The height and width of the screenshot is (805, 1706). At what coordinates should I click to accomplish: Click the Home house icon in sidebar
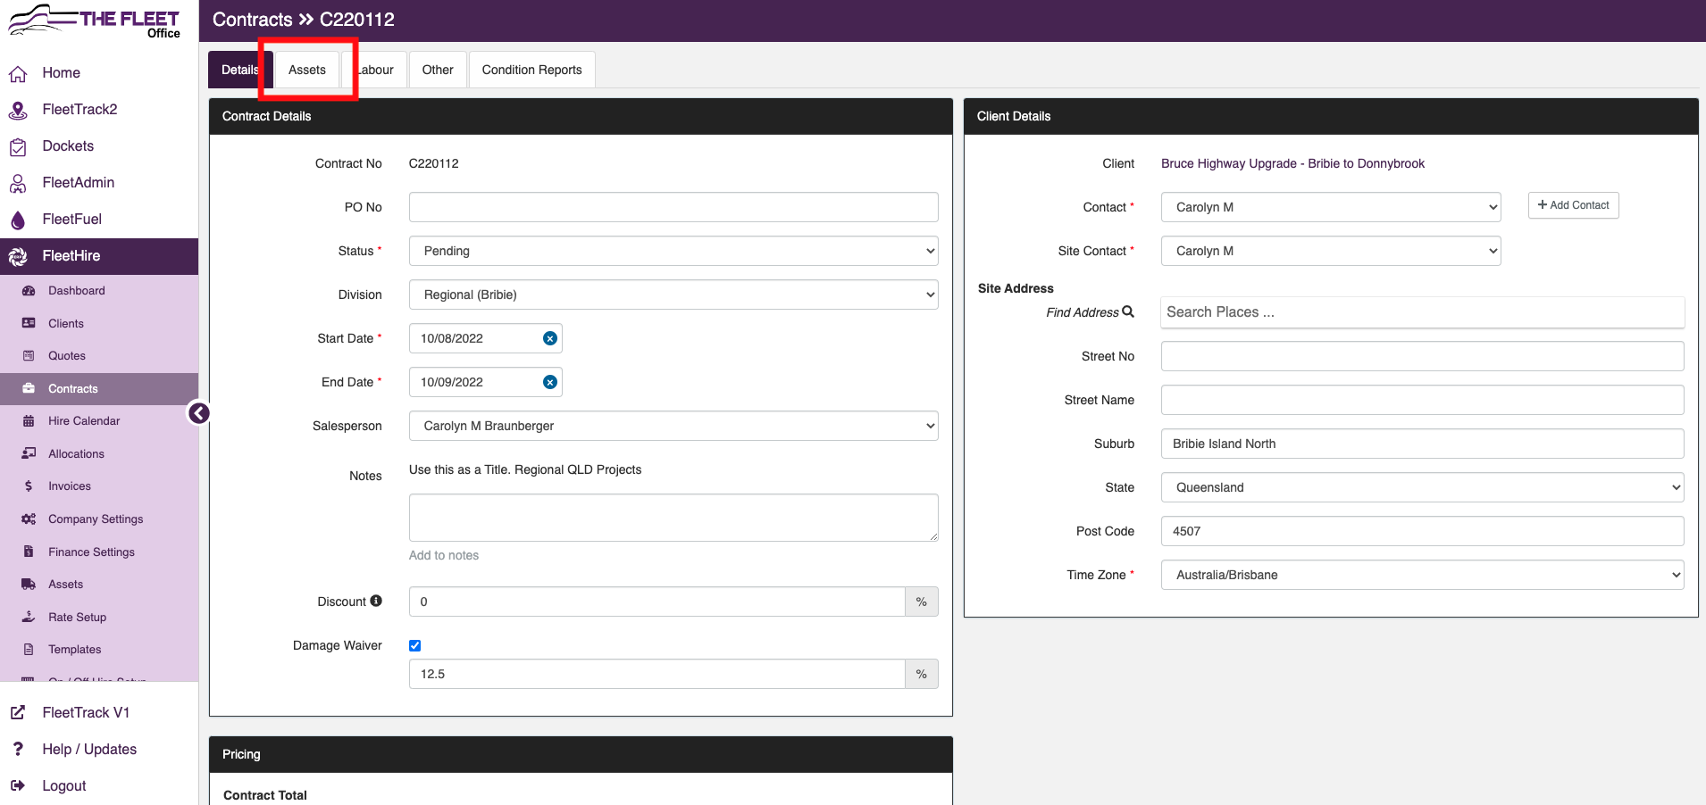coord(18,73)
